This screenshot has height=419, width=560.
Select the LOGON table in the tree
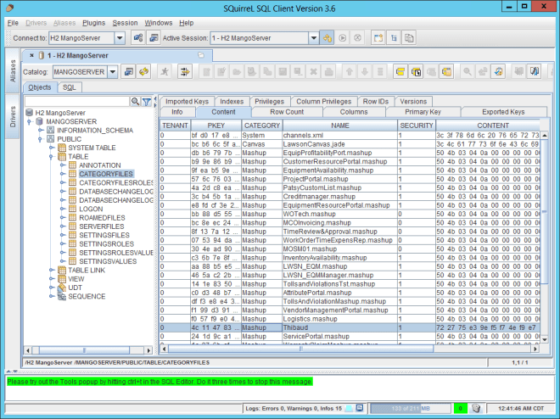click(91, 208)
